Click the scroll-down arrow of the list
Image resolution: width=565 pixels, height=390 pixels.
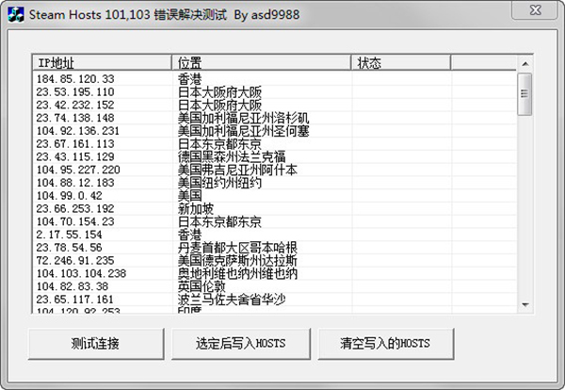click(525, 305)
